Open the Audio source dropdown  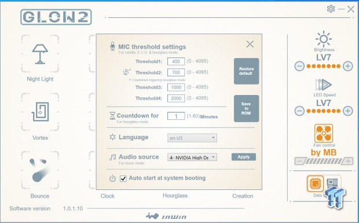pos(192,158)
